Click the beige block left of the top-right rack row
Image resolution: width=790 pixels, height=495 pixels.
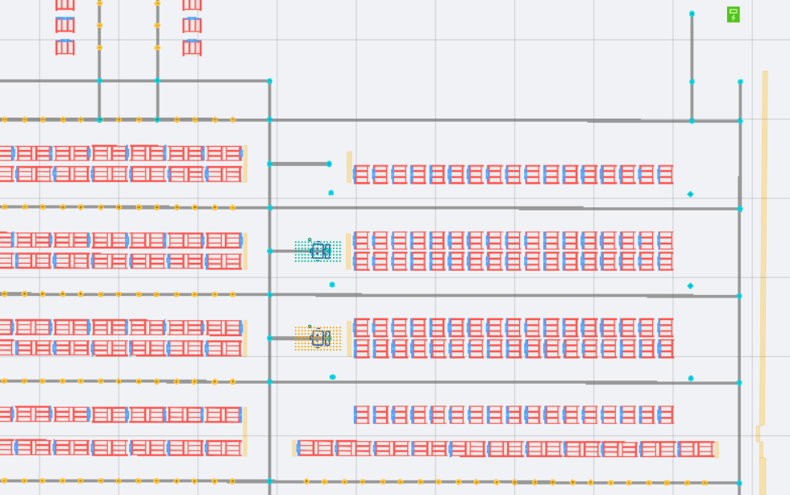click(x=349, y=167)
